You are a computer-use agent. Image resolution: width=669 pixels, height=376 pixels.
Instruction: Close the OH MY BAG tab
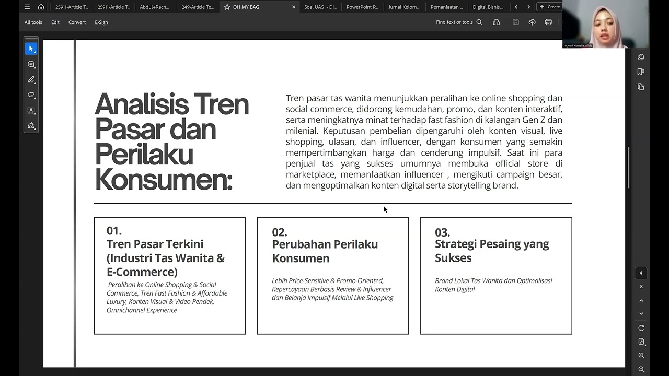294,7
